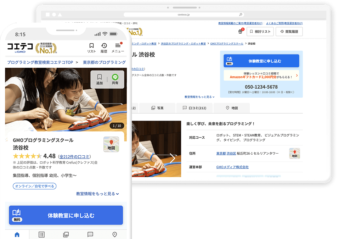Open the メニュー hamburger menu on phone

point(118,48)
